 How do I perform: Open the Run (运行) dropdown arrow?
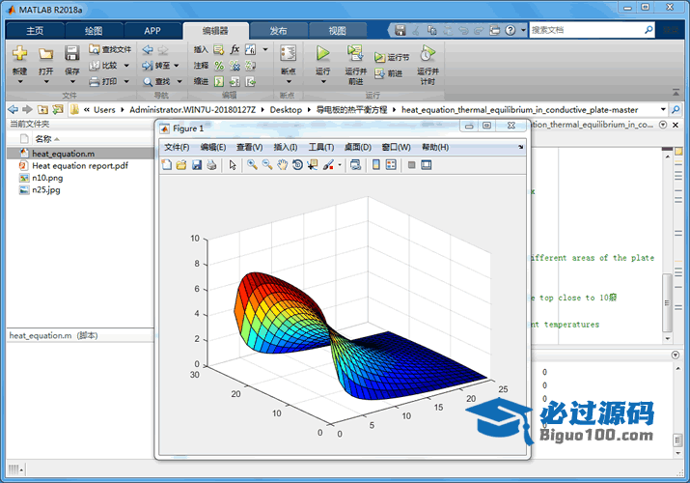click(x=323, y=82)
